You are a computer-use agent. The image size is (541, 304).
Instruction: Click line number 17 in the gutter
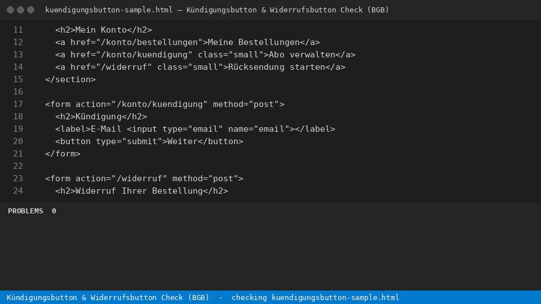point(18,105)
